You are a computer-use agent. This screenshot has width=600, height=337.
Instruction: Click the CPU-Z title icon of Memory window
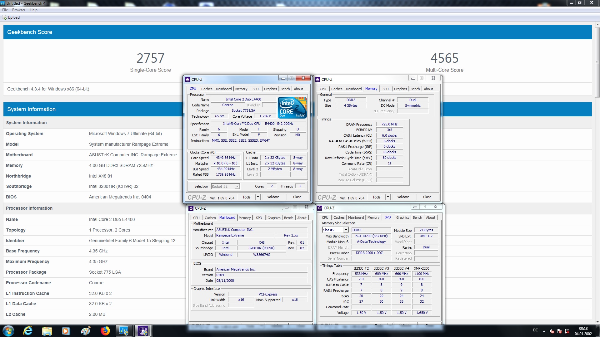317,80
